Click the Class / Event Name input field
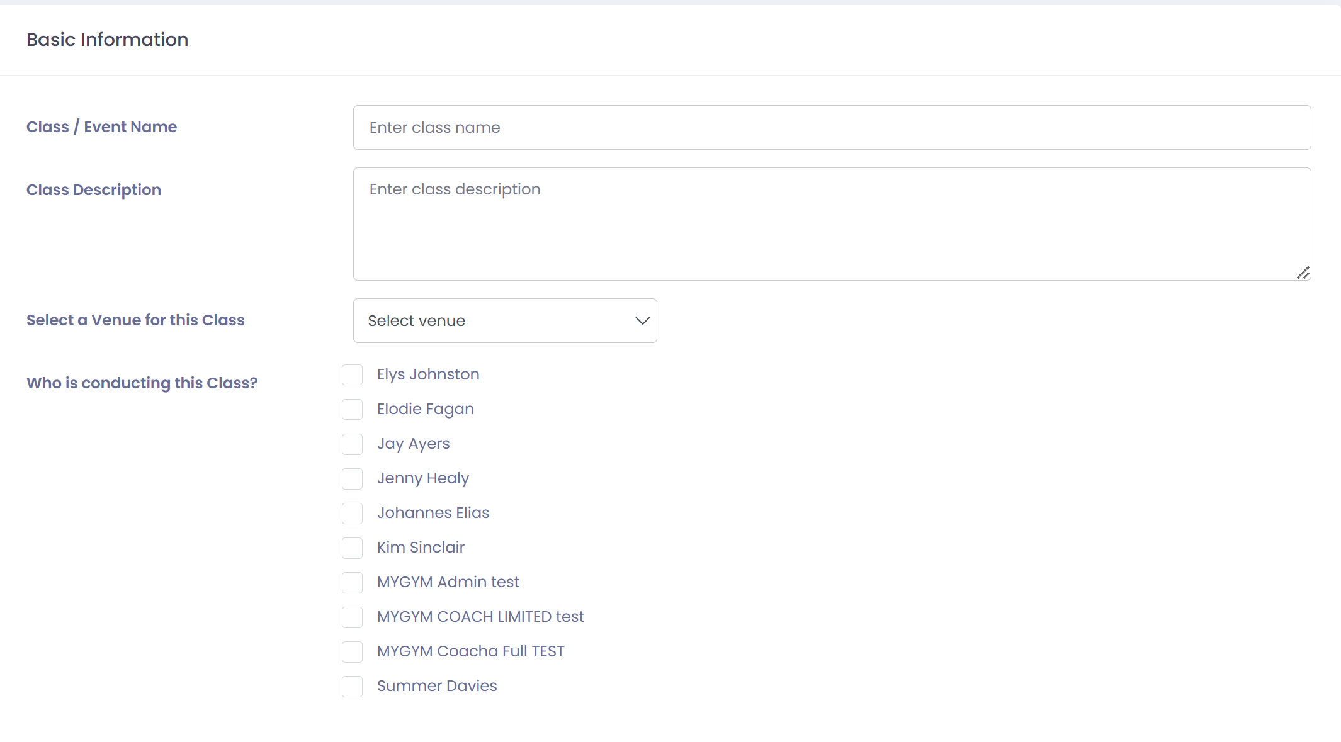Viewport: 1341px width, 742px height. [831, 128]
